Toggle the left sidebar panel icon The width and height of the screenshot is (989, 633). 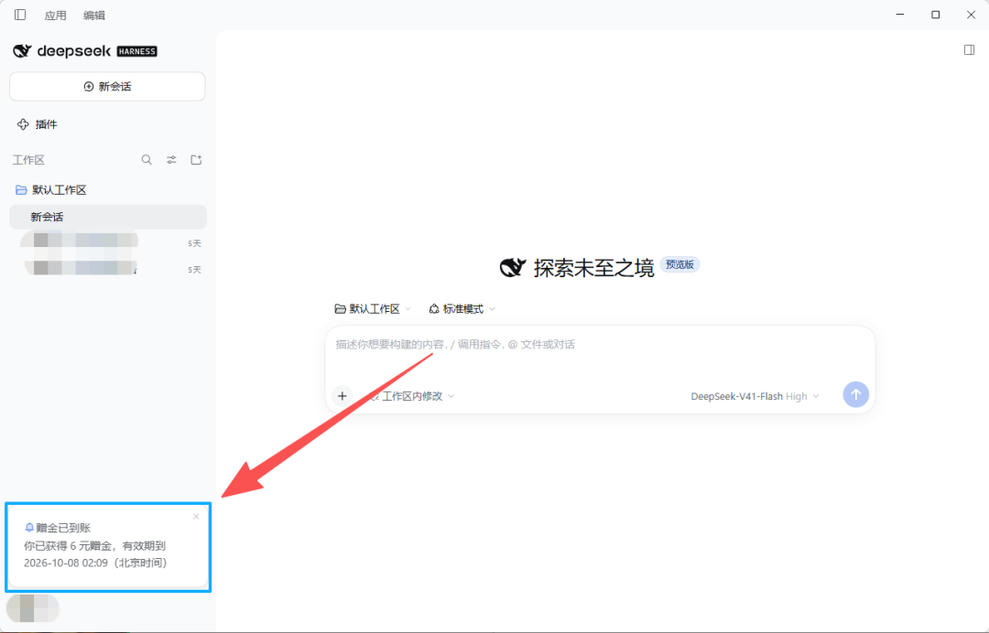click(20, 15)
